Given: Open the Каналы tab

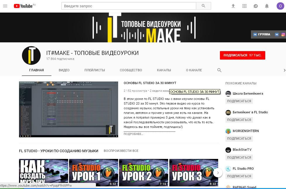Looking at the screenshot, I should tap(164, 70).
